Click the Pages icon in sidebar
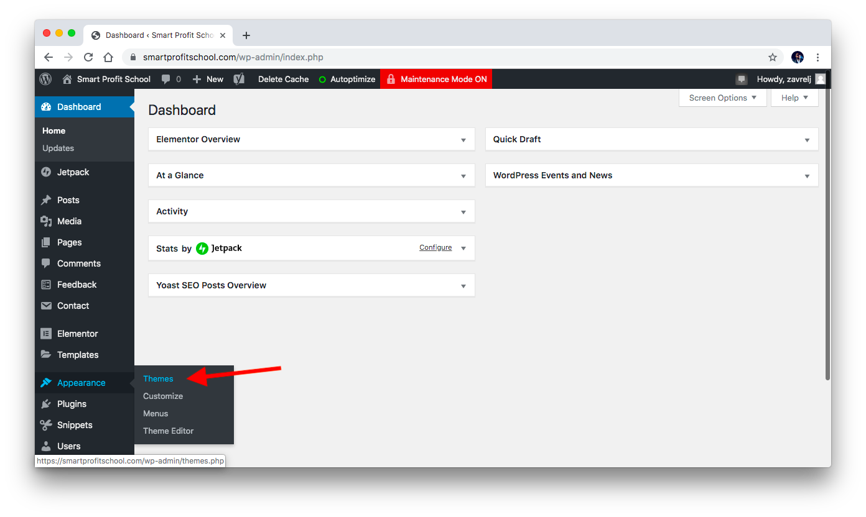This screenshot has width=866, height=517. pyautogui.click(x=46, y=242)
